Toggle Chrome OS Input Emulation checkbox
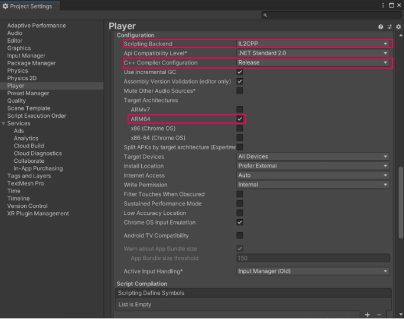The width and height of the screenshot is (404, 319). [x=240, y=223]
